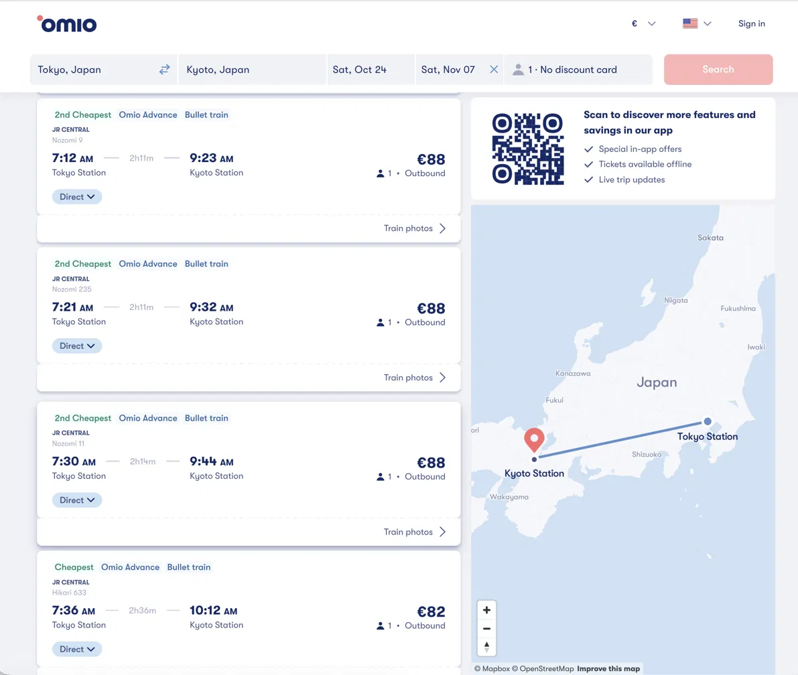Open Train photos for Nozomi 9
This screenshot has width=798, height=675.
pos(415,228)
